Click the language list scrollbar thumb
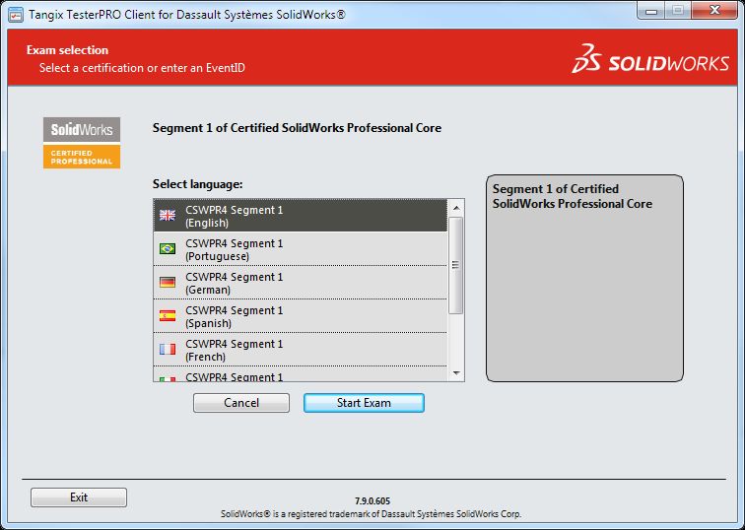The image size is (745, 530). [456, 265]
